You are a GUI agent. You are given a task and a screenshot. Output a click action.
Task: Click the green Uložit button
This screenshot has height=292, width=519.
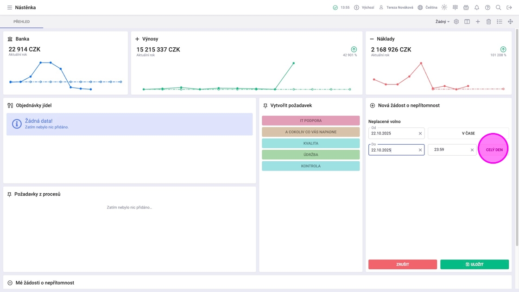pos(475,264)
